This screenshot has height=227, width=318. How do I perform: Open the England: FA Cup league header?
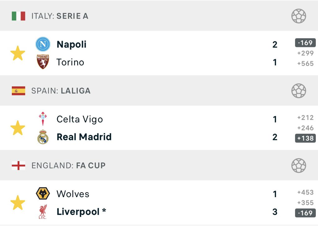pyautogui.click(x=159, y=165)
